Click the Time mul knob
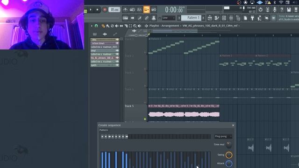299x168 pixels. 229,145
